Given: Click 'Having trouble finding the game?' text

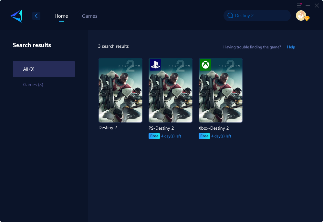Looking at the screenshot, I should 252,47.
